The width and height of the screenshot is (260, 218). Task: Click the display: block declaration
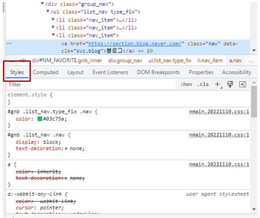(x=38, y=142)
